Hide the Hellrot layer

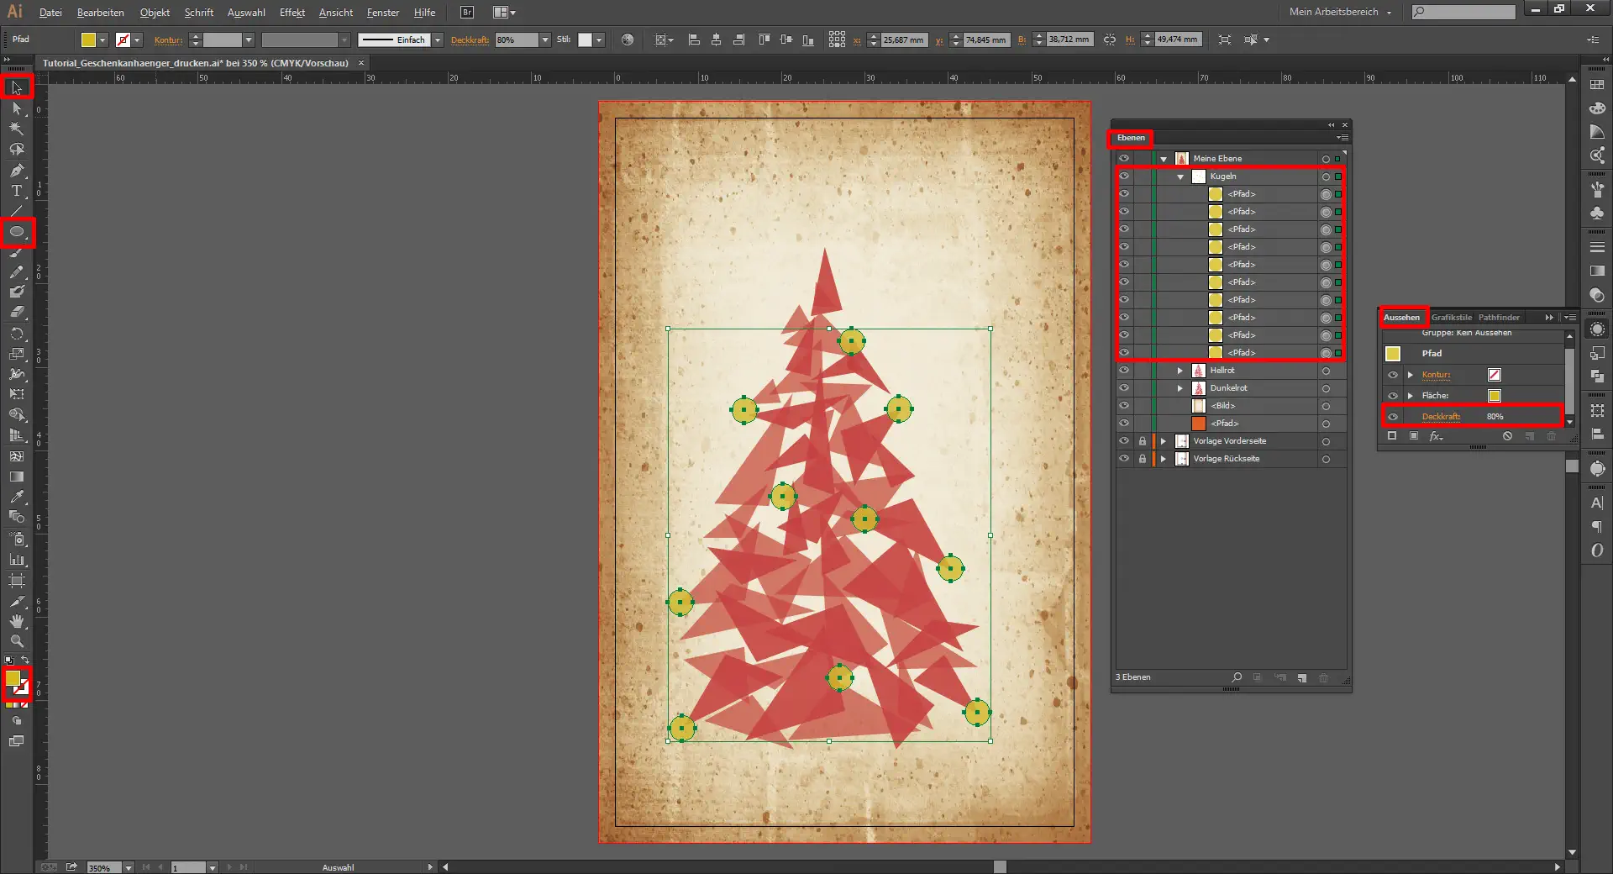[x=1123, y=371]
